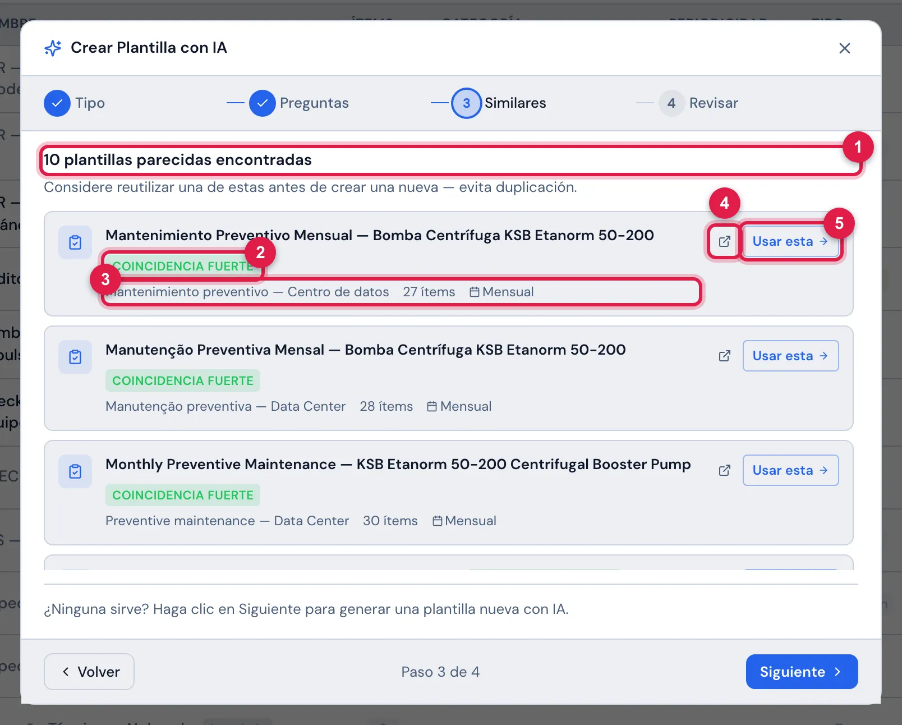Viewport: 902px width, 725px height.
Task: Use the Manutenção Preventiva Mensal template
Action: (x=790, y=356)
